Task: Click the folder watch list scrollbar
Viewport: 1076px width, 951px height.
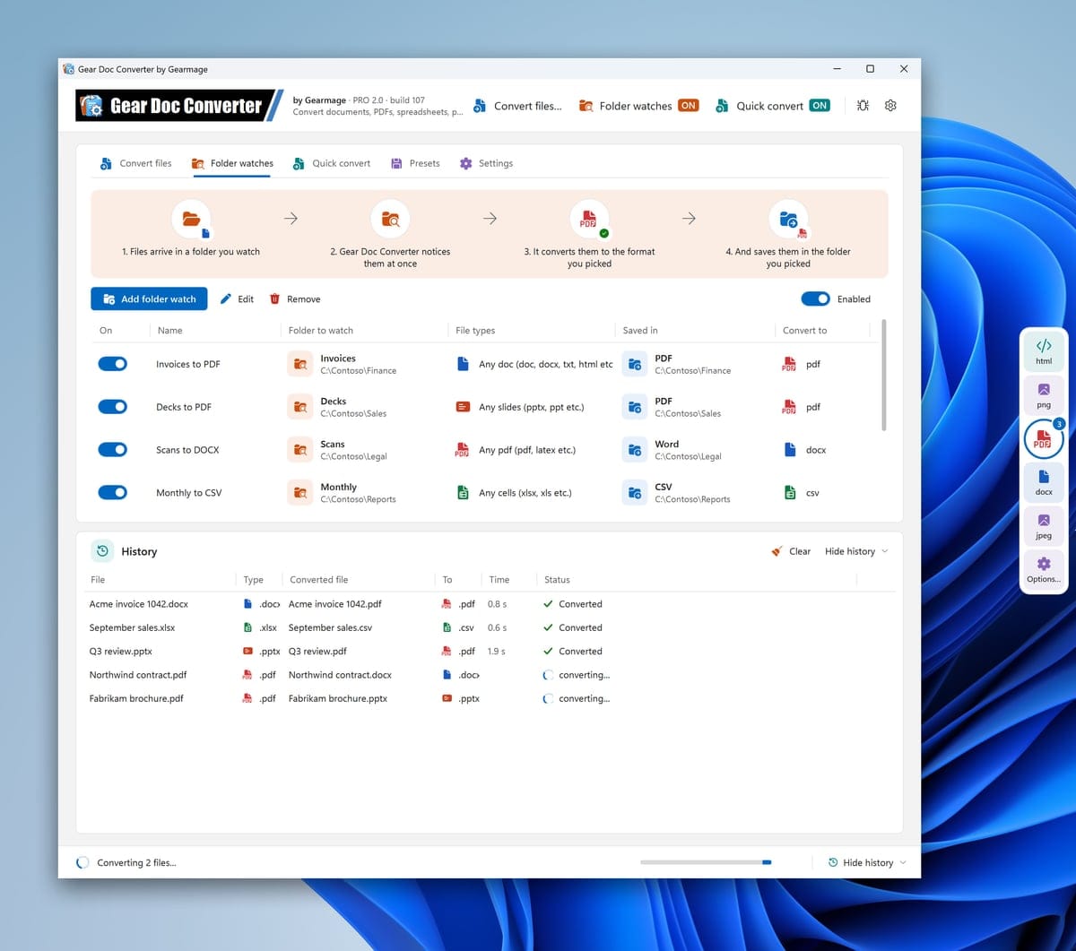Action: pos(884,375)
